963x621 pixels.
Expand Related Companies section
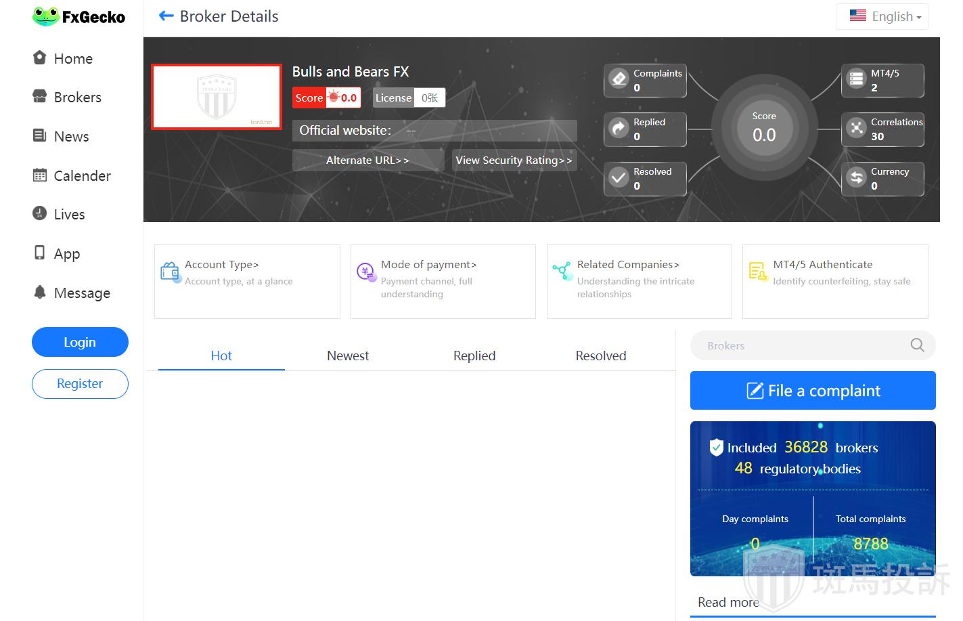628,265
